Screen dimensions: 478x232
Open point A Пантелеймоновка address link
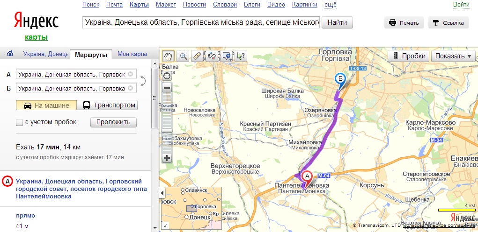(81, 189)
